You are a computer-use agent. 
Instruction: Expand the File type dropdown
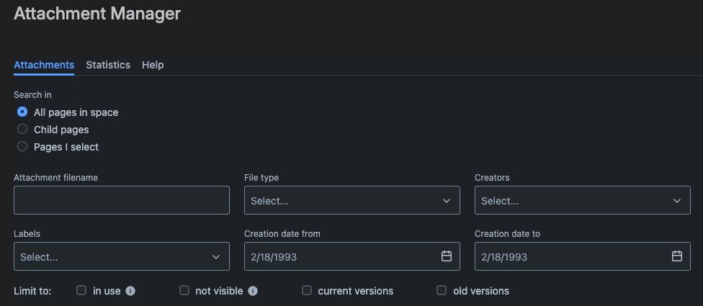(351, 201)
